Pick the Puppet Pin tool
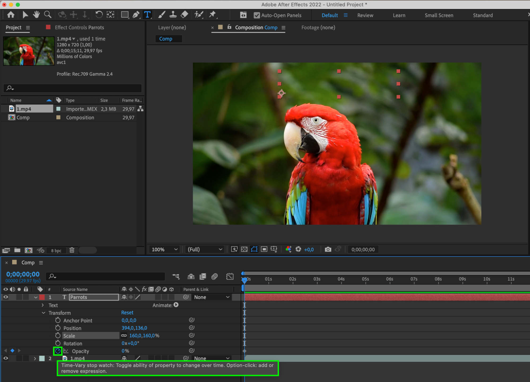530x382 pixels. pyautogui.click(x=212, y=15)
